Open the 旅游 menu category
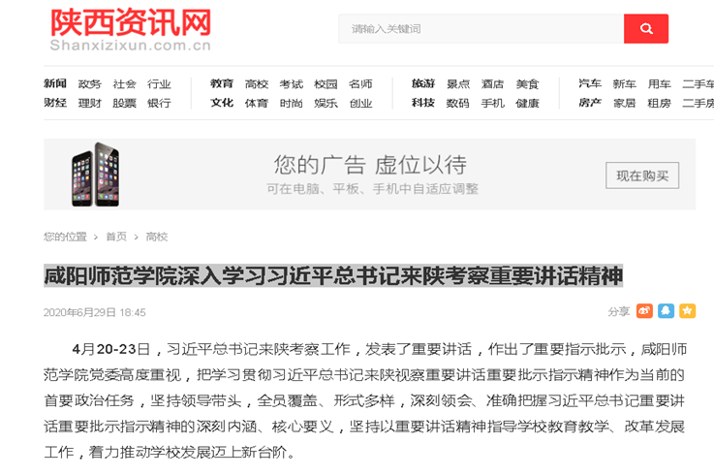The height and width of the screenshot is (476, 714). point(423,83)
